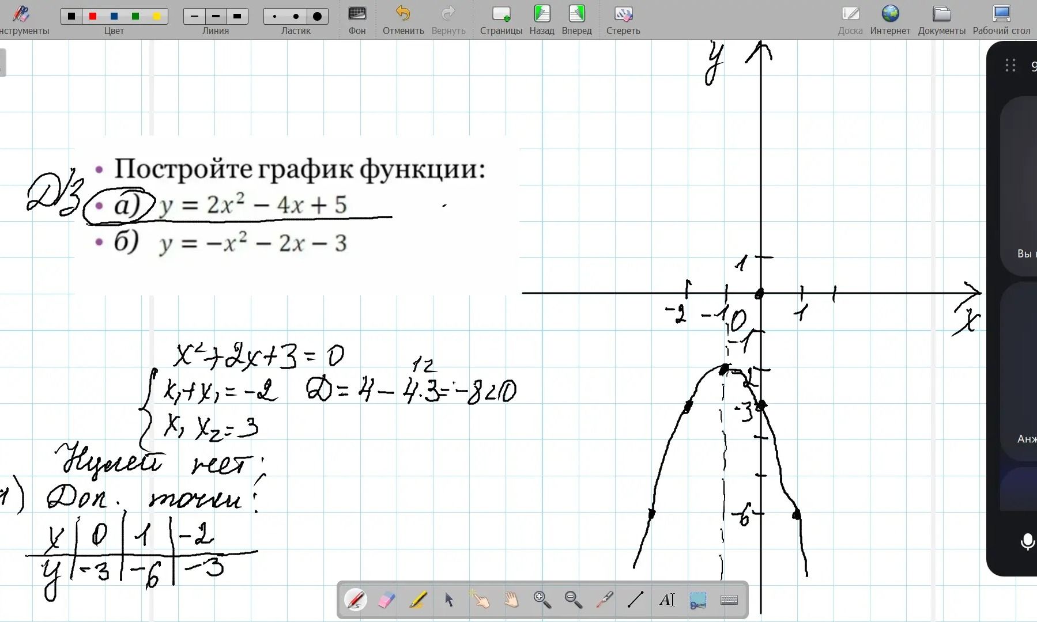This screenshot has height=622, width=1037.
Task: Activate the zoom in magnifier tool
Action: click(542, 600)
